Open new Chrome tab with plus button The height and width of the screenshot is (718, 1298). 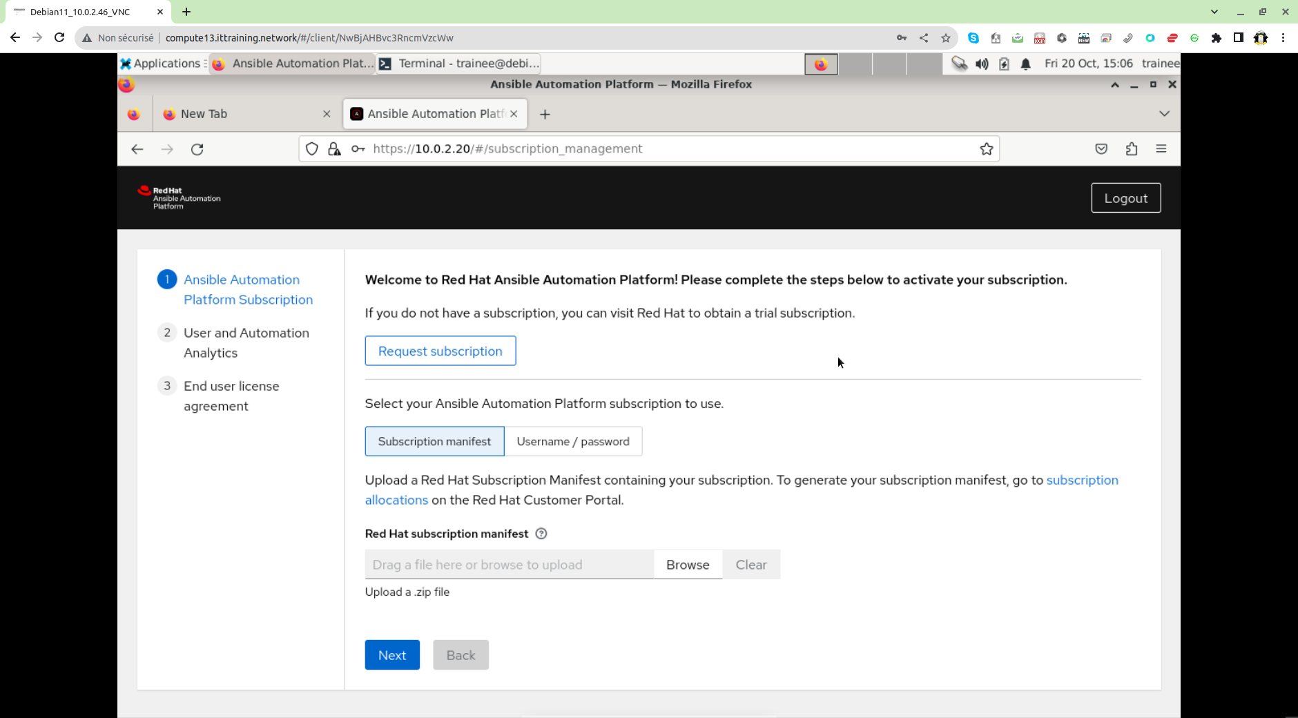(x=186, y=12)
